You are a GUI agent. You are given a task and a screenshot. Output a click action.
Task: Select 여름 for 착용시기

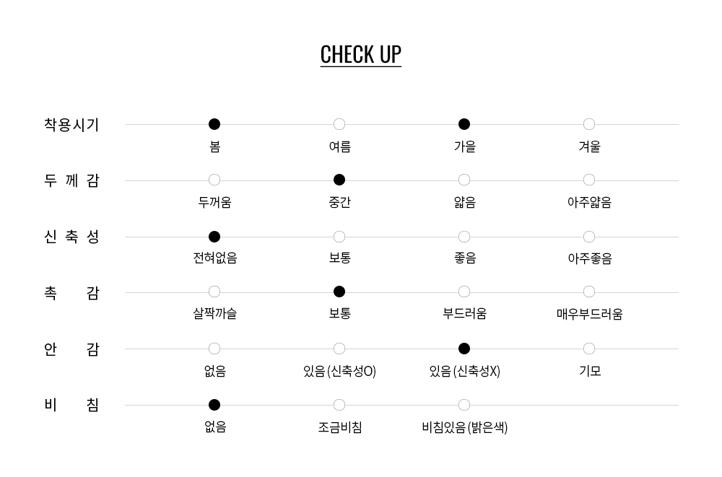tap(339, 124)
